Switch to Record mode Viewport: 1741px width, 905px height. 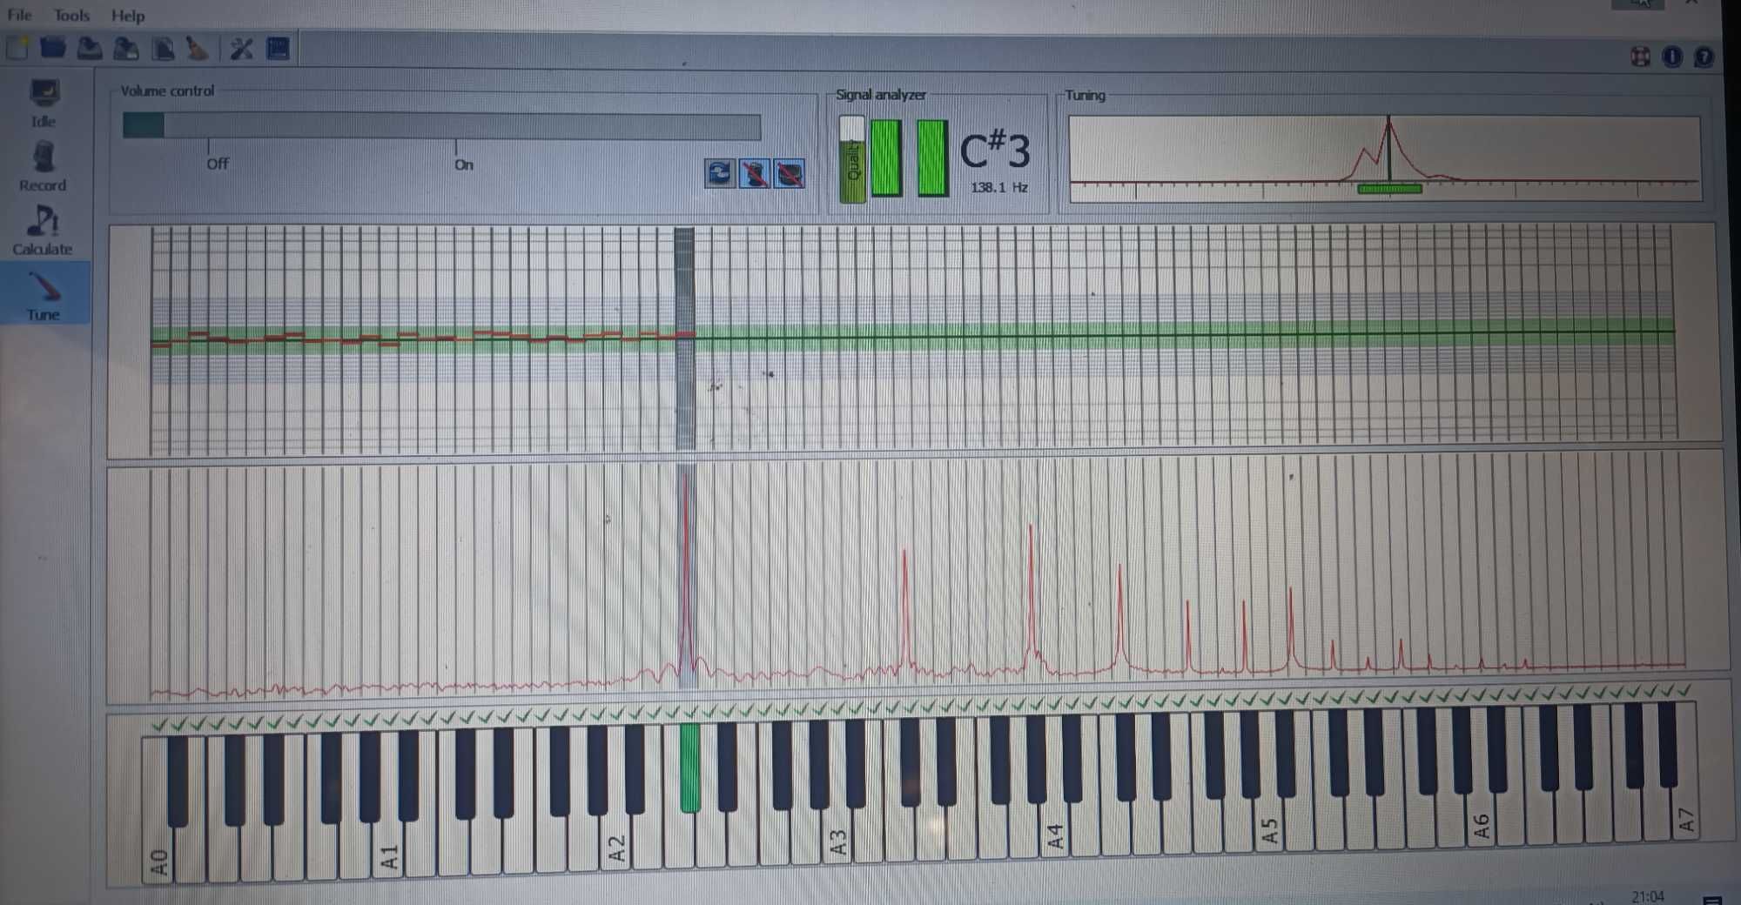[x=43, y=167]
